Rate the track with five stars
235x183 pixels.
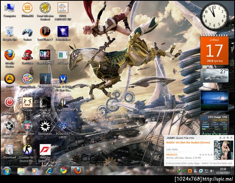coord(211,155)
